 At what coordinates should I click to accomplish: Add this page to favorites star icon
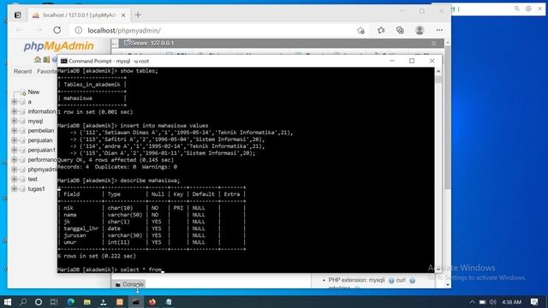click(361, 31)
